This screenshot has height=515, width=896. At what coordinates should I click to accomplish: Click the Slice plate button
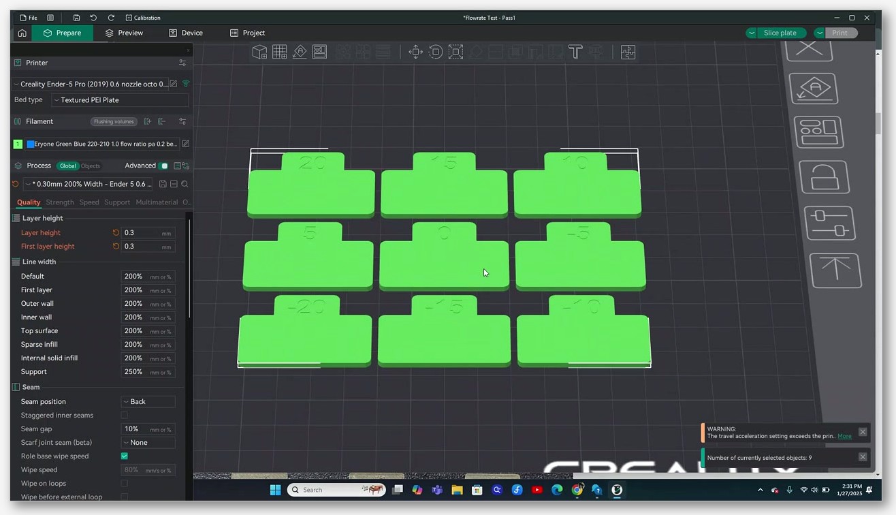coord(780,33)
